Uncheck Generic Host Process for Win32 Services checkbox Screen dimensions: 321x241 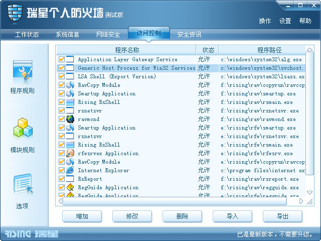pyautogui.click(x=61, y=68)
